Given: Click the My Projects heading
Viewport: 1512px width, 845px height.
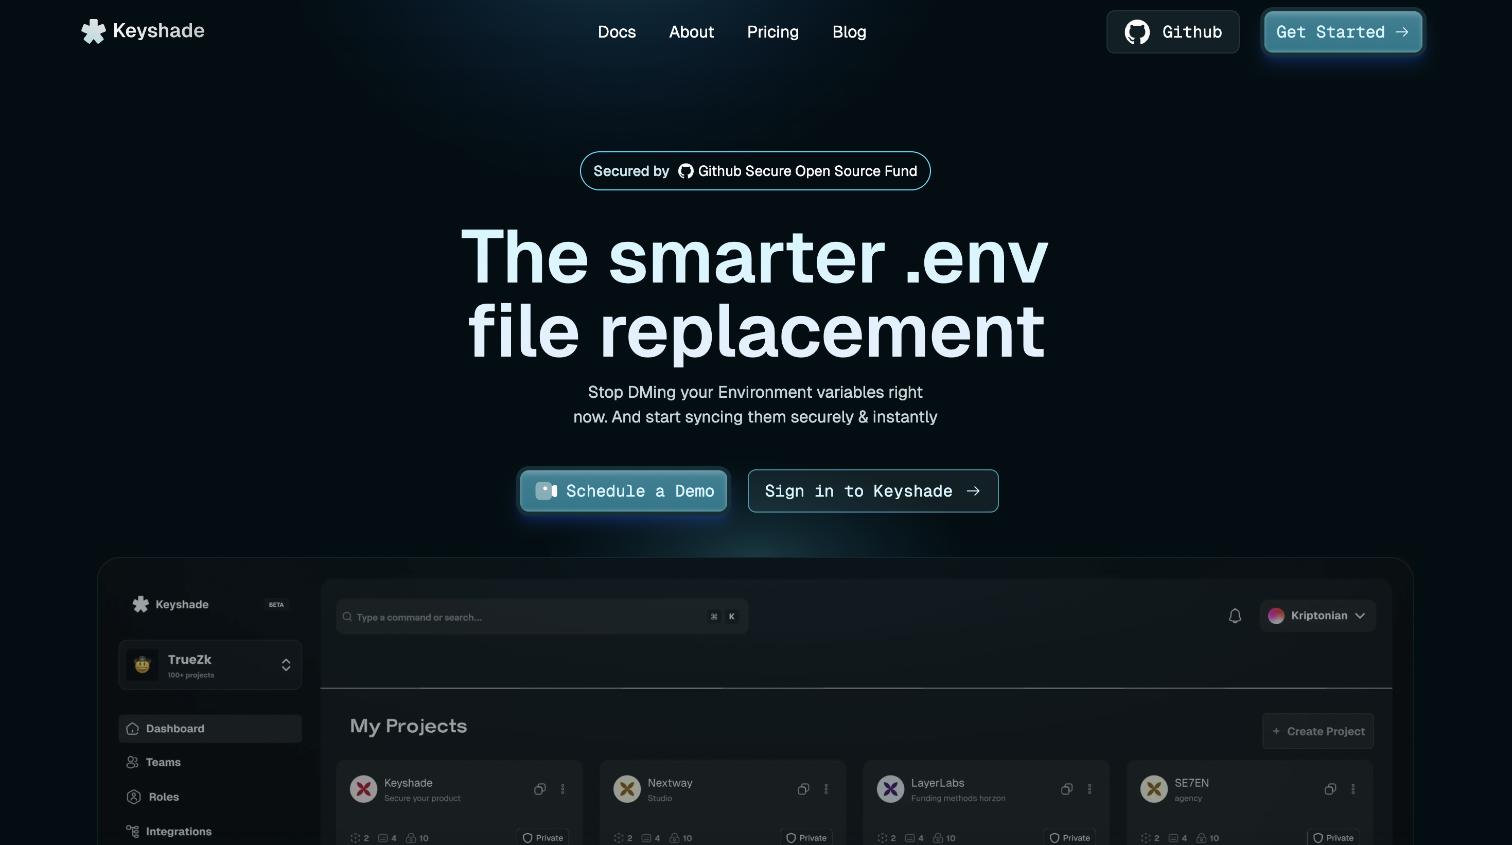Looking at the screenshot, I should click(409, 727).
